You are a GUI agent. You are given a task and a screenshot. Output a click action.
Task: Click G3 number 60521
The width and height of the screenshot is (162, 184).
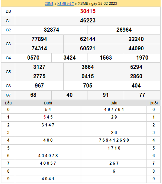pos(88,48)
